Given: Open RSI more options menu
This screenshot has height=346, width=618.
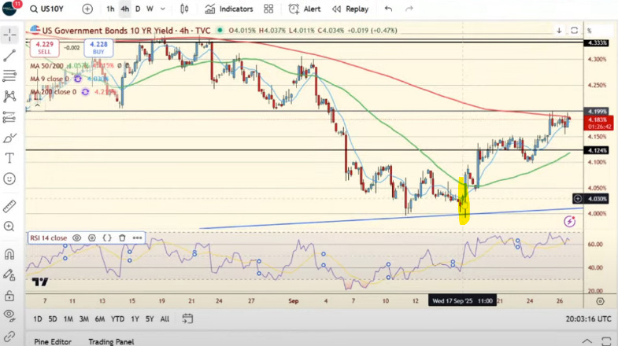Looking at the screenshot, I should pyautogui.click(x=137, y=237).
